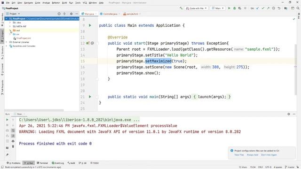This screenshot has width=301, height=169.
Task: Click the Build Project hammer icon
Action: (x=181, y=8)
